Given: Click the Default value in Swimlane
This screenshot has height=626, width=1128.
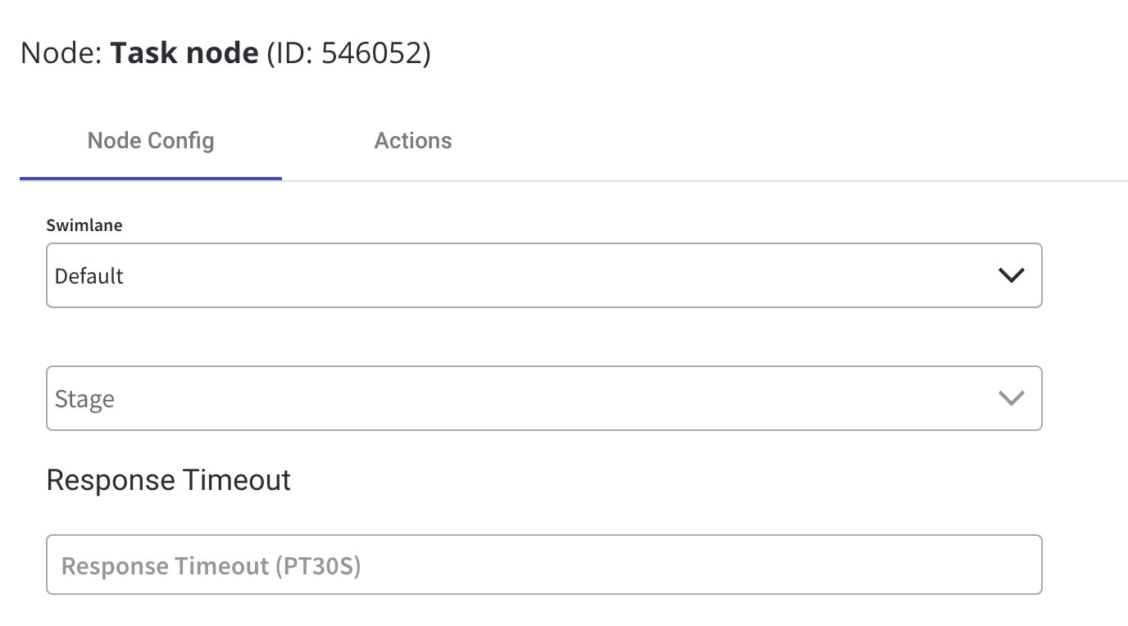Looking at the screenshot, I should (89, 276).
